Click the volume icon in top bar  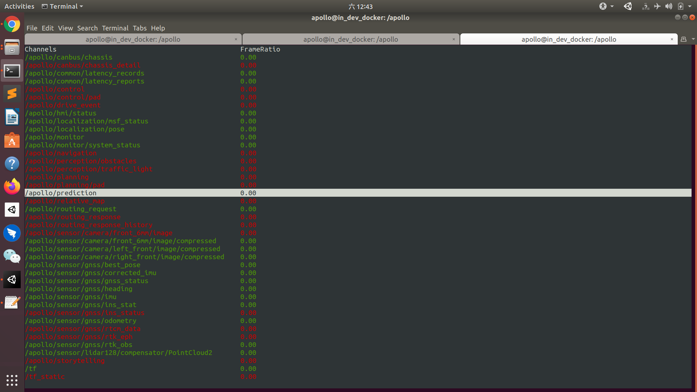click(x=669, y=6)
